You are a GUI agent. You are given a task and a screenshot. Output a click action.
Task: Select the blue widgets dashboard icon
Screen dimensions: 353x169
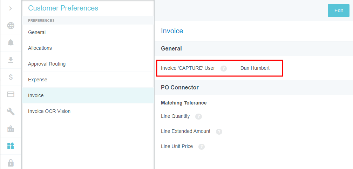[11, 146]
